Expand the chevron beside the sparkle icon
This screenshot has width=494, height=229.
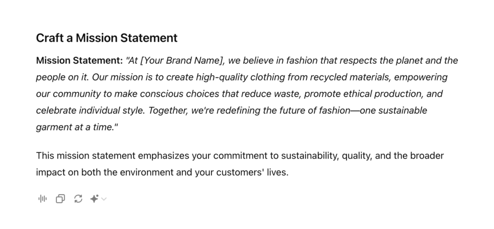tap(104, 199)
